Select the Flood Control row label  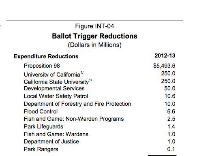pos(41,111)
